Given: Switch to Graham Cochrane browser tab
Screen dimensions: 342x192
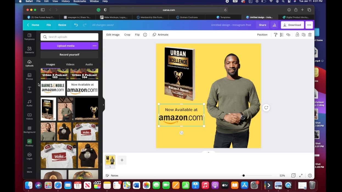Looking at the screenshot, I should click(187, 17).
